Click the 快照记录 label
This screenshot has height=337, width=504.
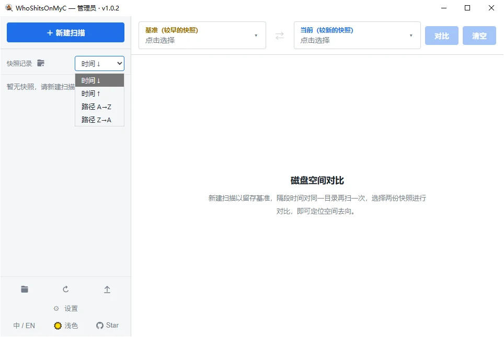tap(19, 64)
